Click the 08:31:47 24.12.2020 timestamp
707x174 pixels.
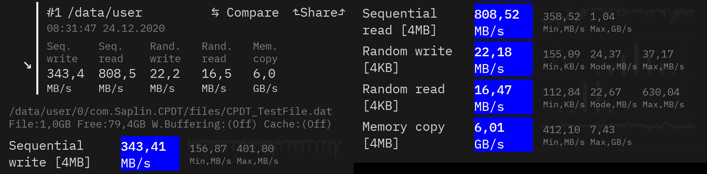click(105, 28)
